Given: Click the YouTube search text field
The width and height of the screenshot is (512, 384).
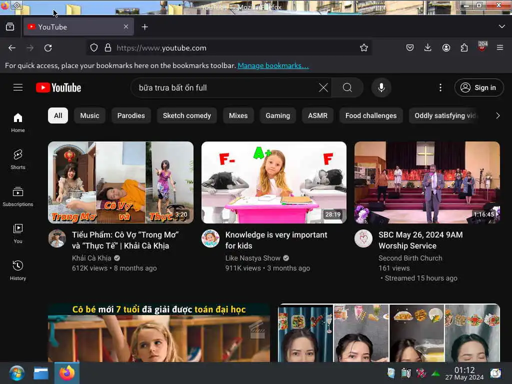Looking at the screenshot, I should click(225, 87).
